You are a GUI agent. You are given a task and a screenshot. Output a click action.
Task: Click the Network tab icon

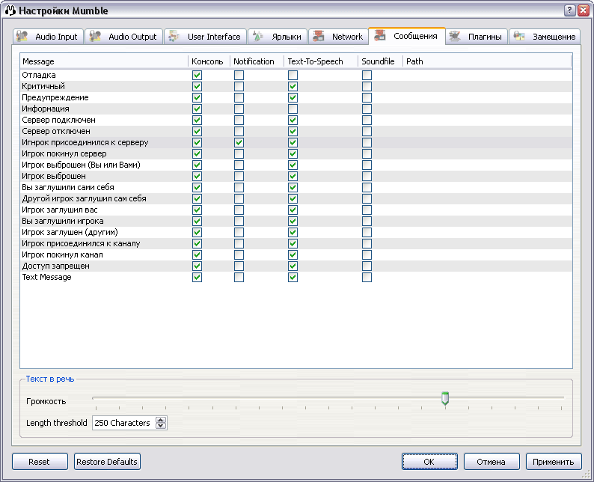pyautogui.click(x=319, y=37)
